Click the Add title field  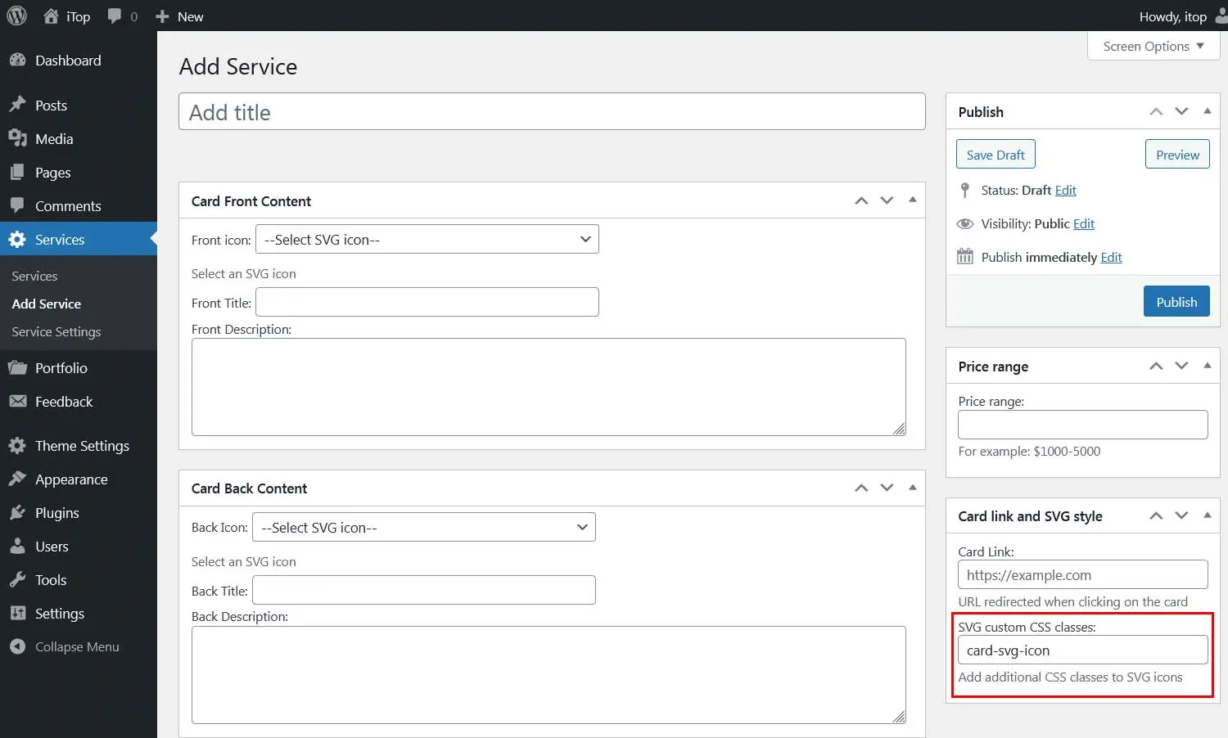[x=552, y=111]
